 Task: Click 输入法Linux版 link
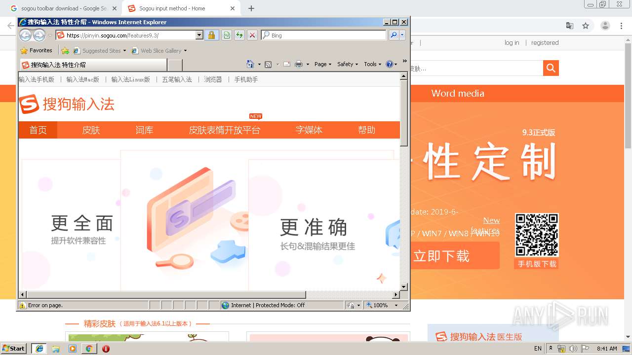point(130,79)
